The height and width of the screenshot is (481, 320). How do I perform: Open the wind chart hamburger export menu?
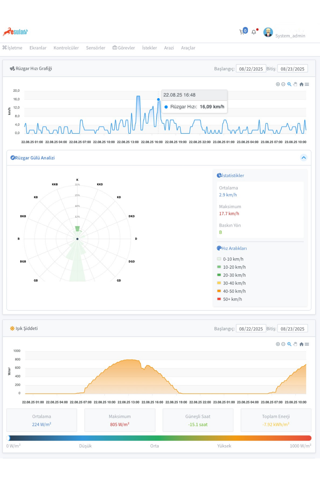307,84
